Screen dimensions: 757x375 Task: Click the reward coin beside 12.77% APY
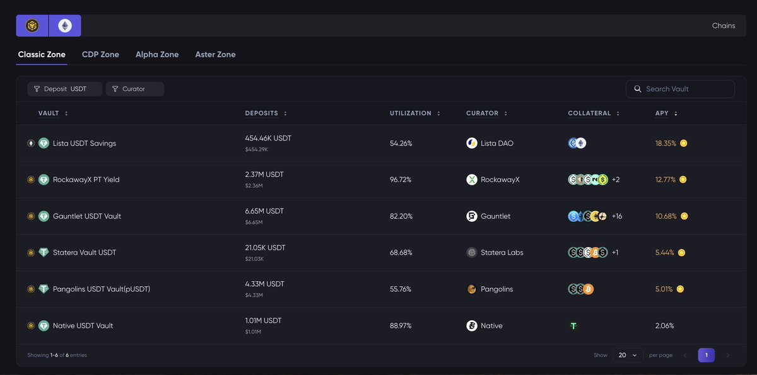(683, 180)
